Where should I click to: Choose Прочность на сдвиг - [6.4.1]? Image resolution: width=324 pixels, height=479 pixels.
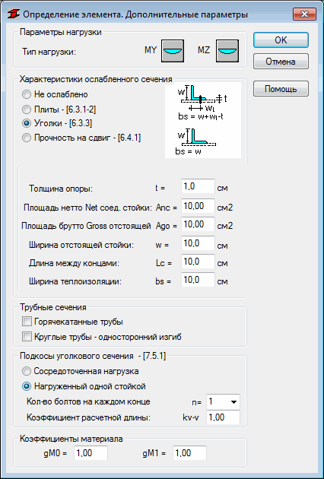coord(81,138)
